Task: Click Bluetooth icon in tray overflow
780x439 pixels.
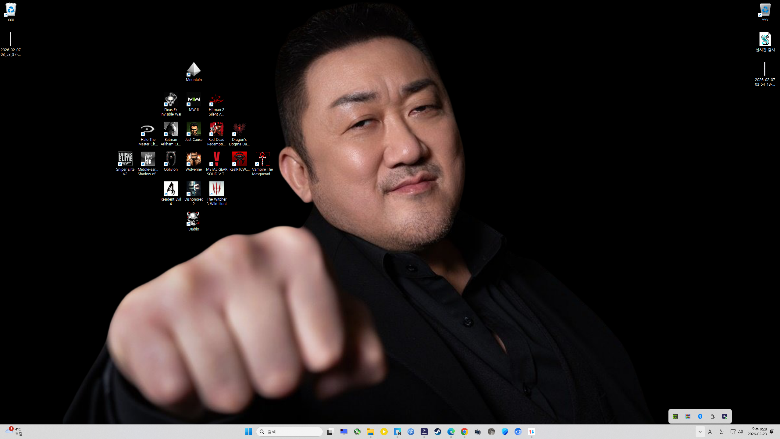Action: [x=700, y=416]
